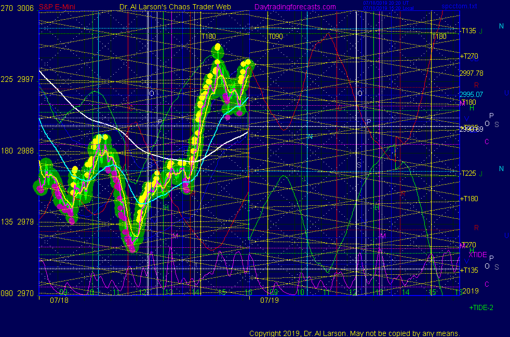Screen dimensions: 510x337
Task: Click the 'T090' label on the yellow vertical line
Action: [275, 36]
